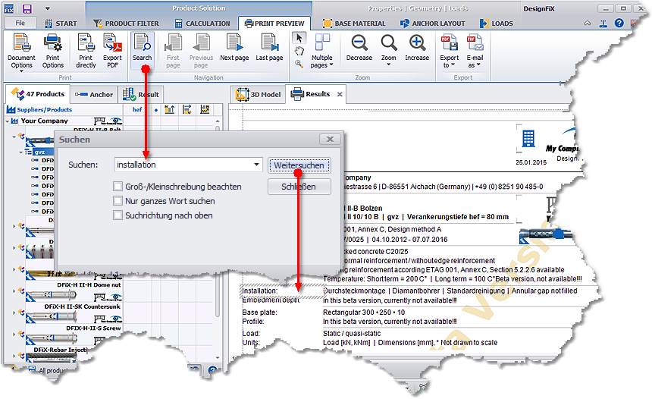Click the Weitersuchen button
Viewport: 652px width, 399px height.
click(299, 165)
